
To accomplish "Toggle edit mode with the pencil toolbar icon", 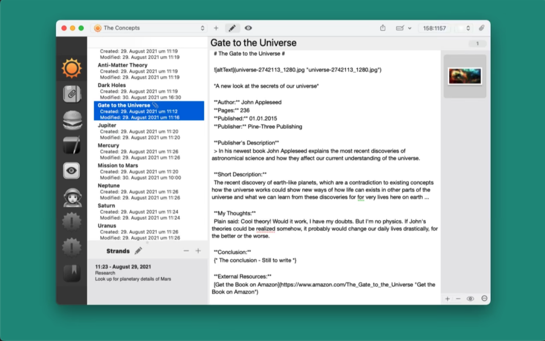I will tap(233, 28).
